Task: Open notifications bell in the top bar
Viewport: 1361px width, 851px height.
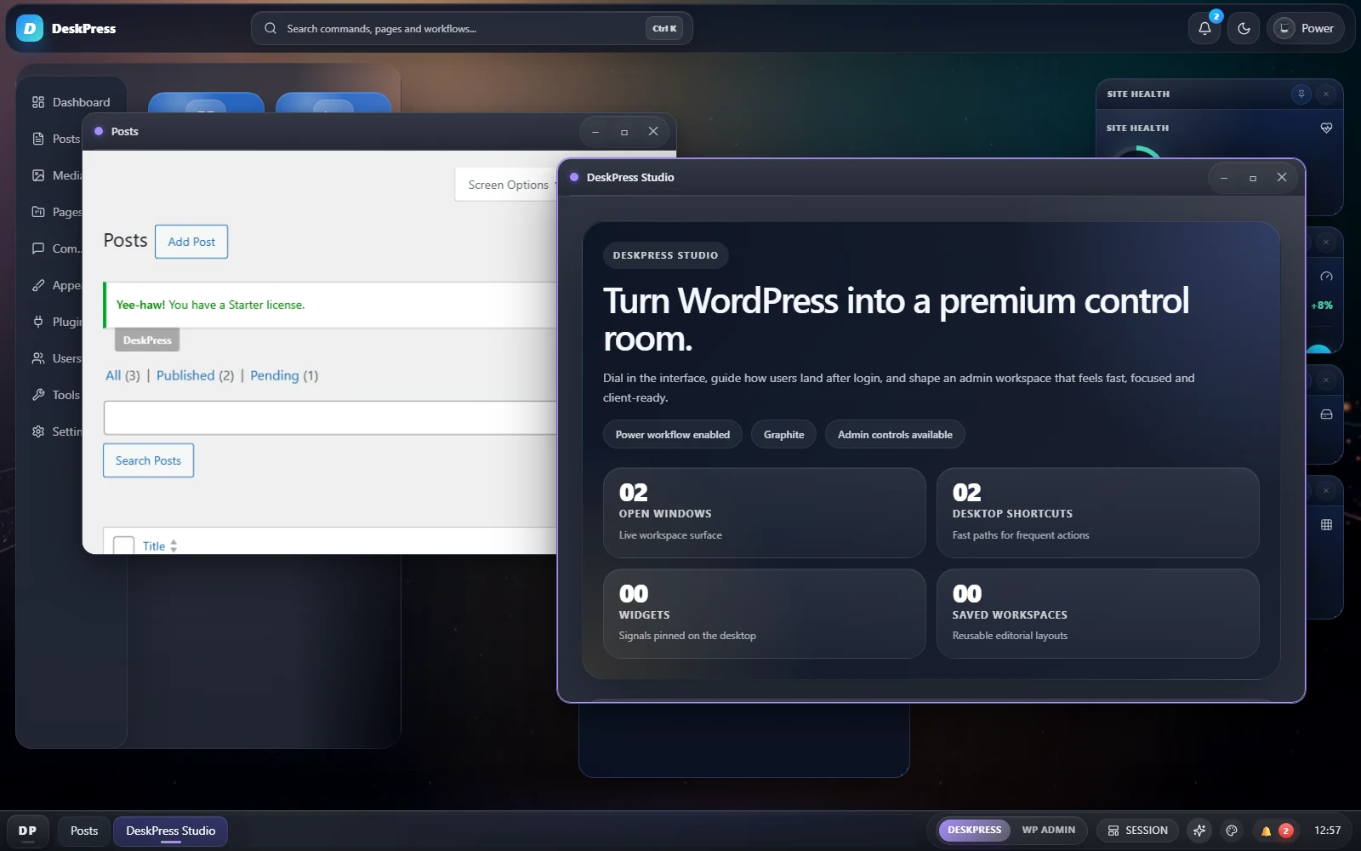Action: tap(1204, 28)
